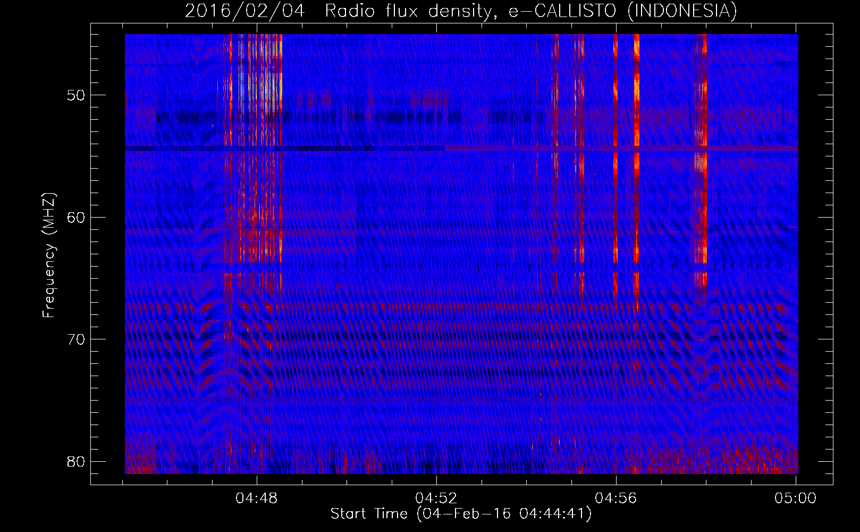
Task: Click the 80 frequency tick label
Action: click(76, 461)
